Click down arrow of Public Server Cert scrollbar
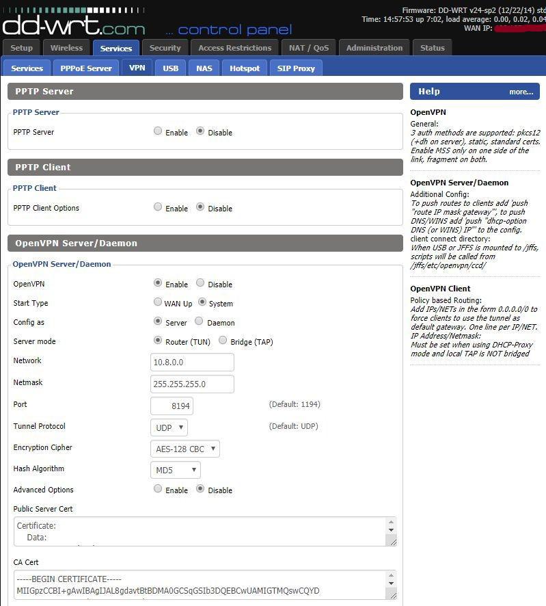Screen dimensions: 546x606 click(x=391, y=530)
